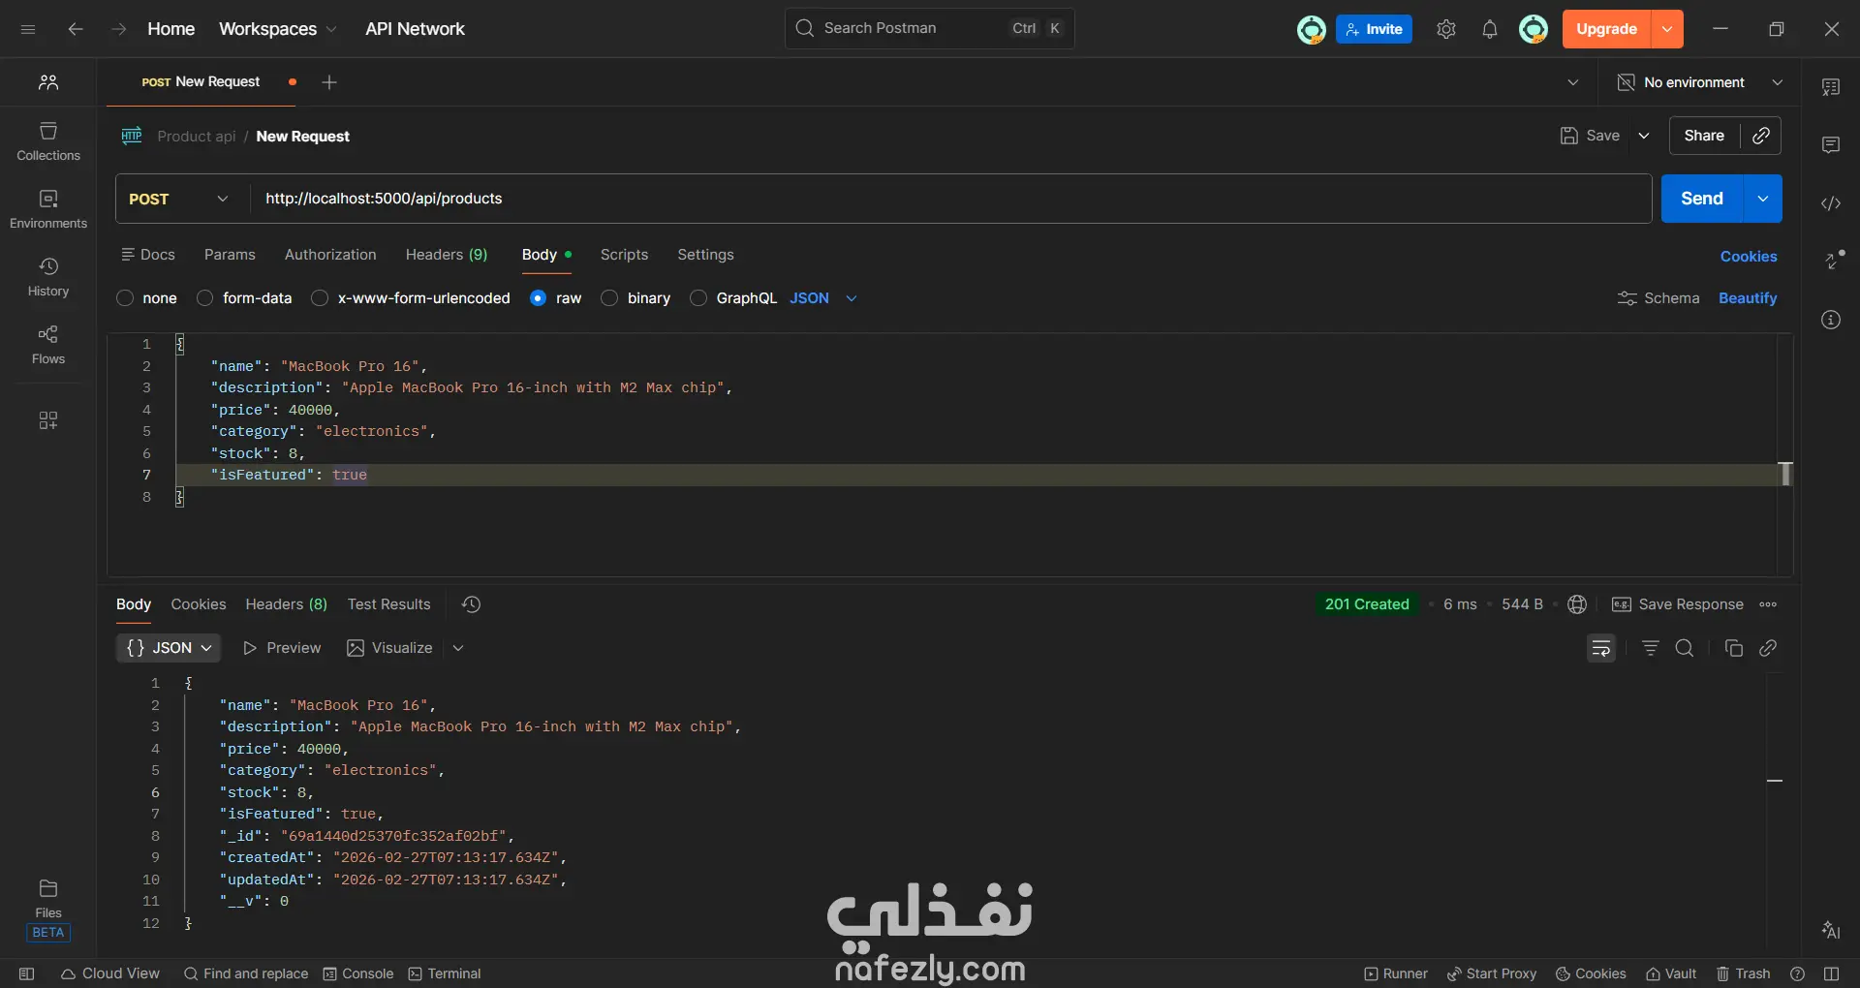Save Response to file
The image size is (1860, 988).
coord(1678,604)
